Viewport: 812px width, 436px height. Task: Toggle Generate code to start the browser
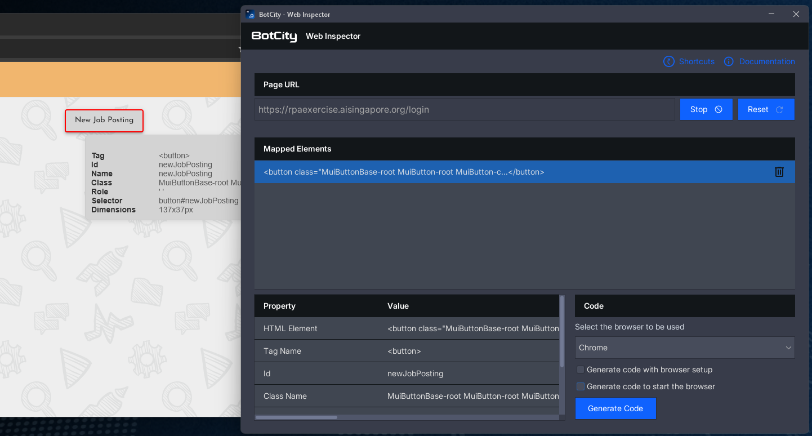click(581, 386)
